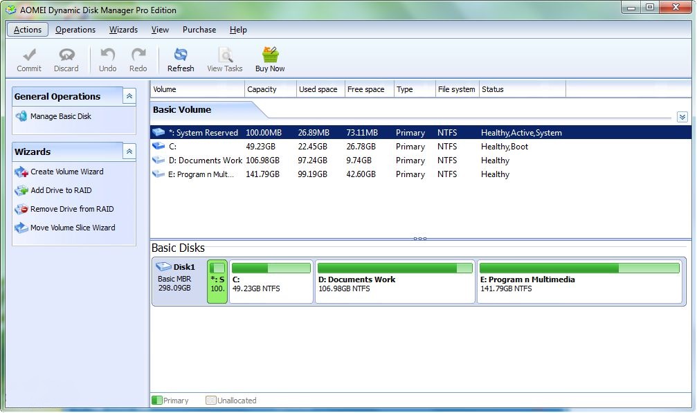Click the Remove Drive from RAID icon
Screen dimensions: 697x413
(x=21, y=209)
